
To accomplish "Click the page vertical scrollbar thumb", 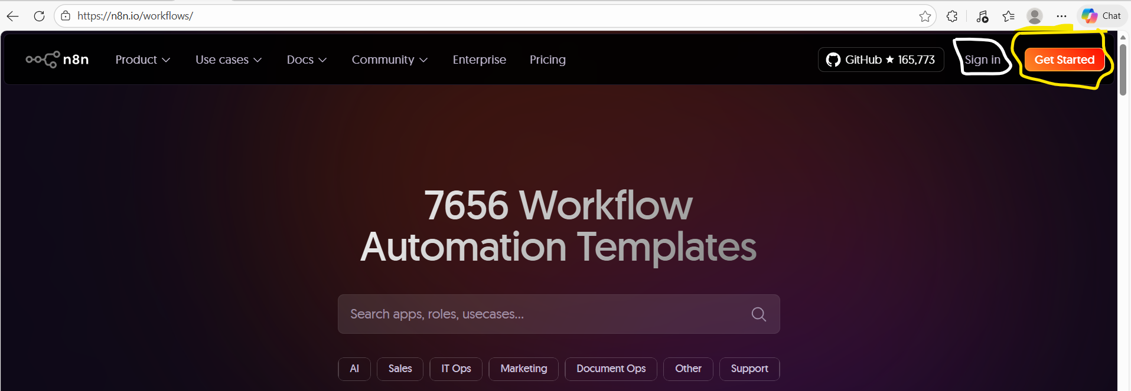I will (1123, 69).
